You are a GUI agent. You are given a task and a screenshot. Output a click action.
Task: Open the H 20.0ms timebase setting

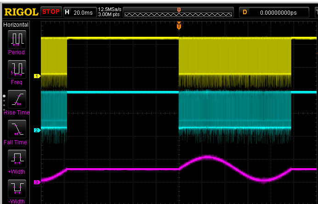[x=79, y=12]
